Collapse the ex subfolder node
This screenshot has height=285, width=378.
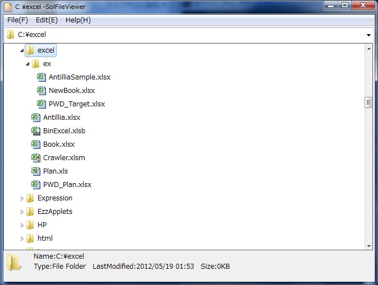point(27,64)
